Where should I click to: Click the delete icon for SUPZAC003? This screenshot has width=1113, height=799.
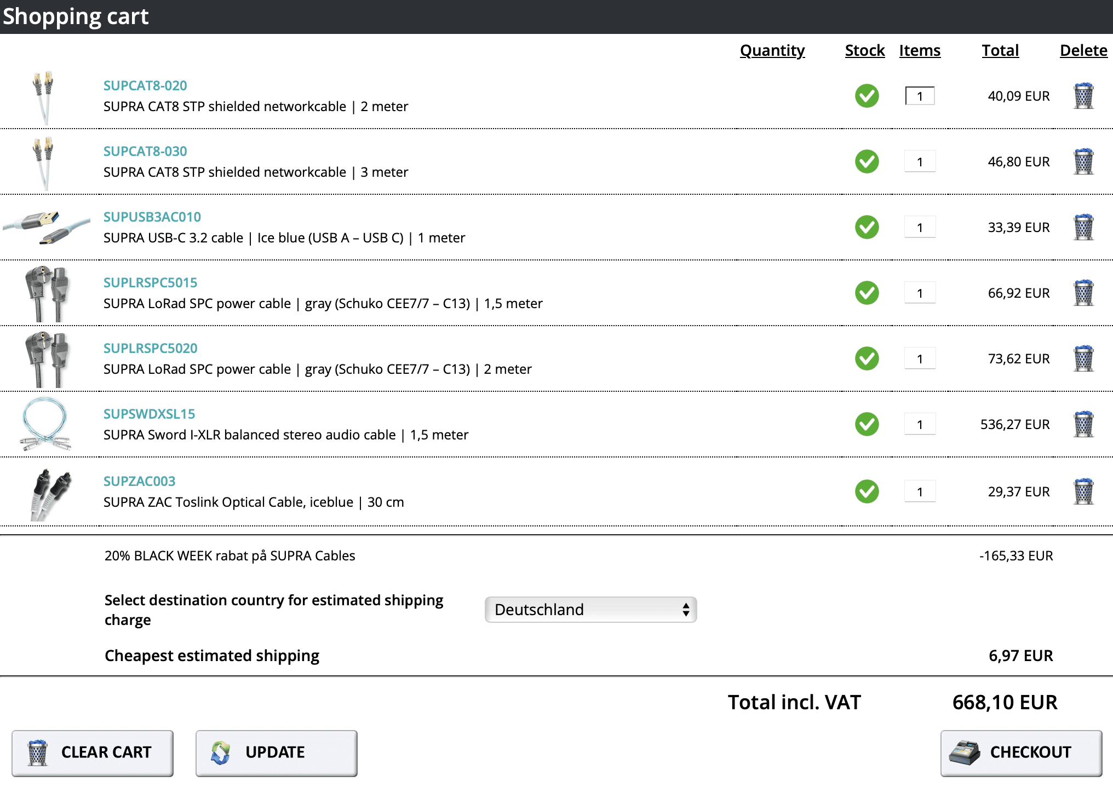pyautogui.click(x=1083, y=491)
